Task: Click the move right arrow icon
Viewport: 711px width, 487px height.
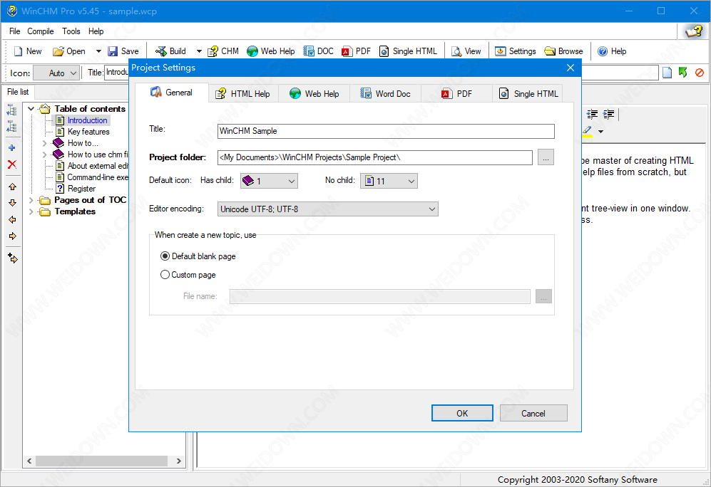Action: (x=13, y=236)
